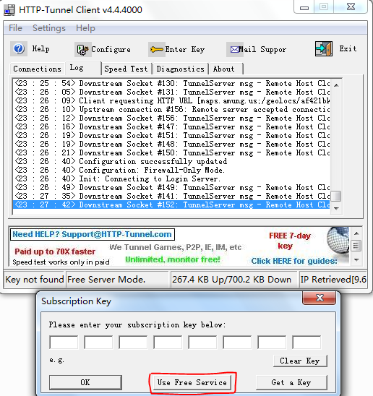Select the Downstream Socket #148 log line
The image size is (373, 396).
pyautogui.click(x=171, y=144)
